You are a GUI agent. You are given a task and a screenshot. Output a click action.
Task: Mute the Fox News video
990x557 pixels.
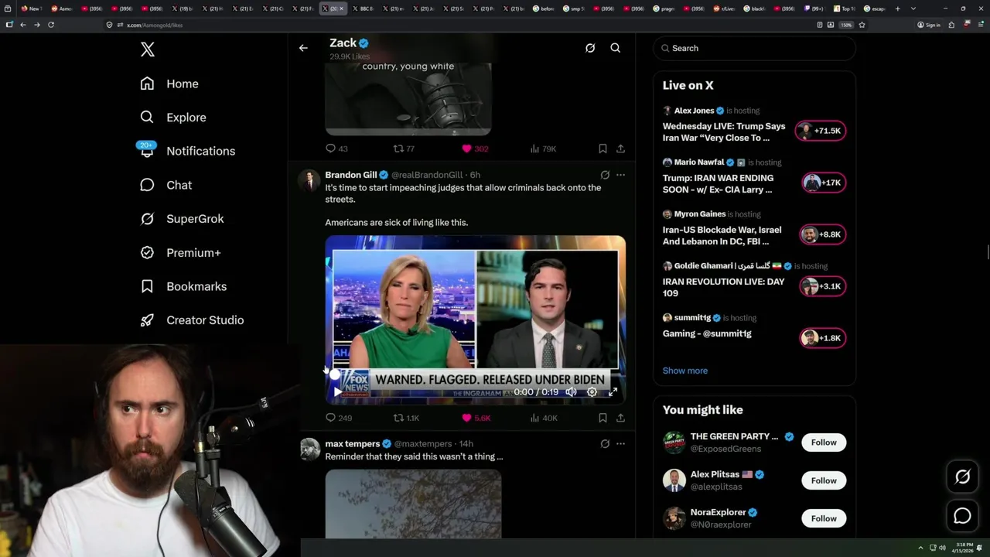point(571,392)
